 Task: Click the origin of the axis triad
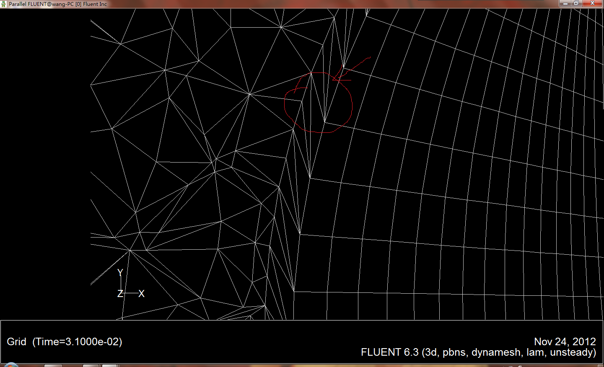(x=122, y=293)
